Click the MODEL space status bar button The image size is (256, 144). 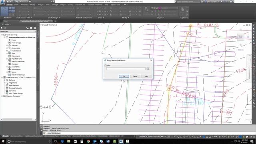(164, 136)
